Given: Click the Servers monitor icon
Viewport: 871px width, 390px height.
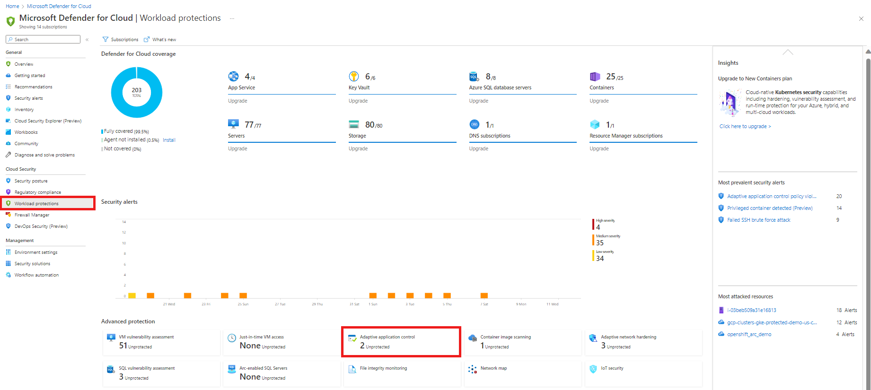Looking at the screenshot, I should click(233, 124).
